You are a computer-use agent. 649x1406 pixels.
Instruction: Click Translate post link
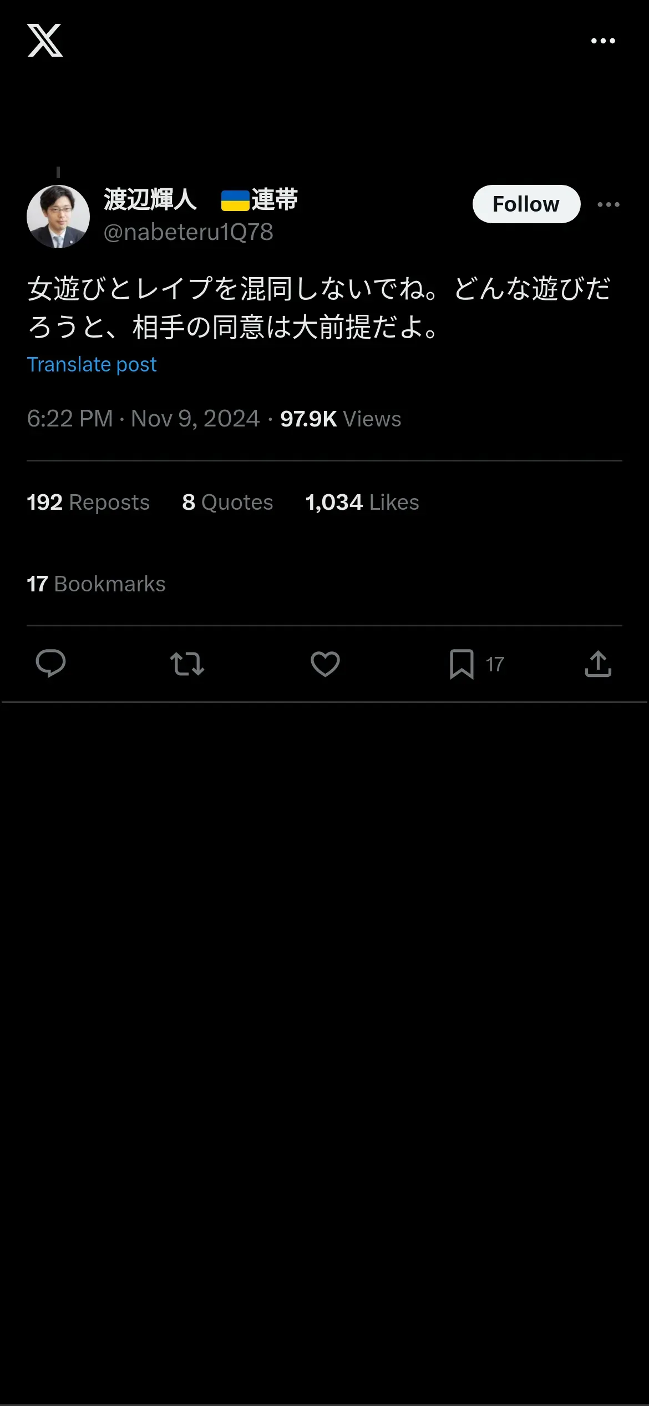click(x=92, y=365)
